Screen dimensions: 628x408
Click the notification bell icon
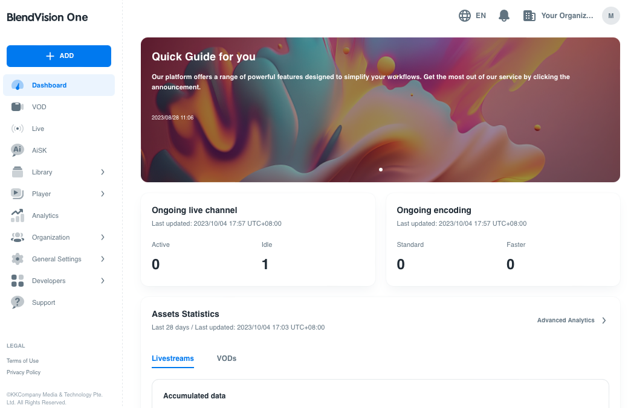coord(504,16)
